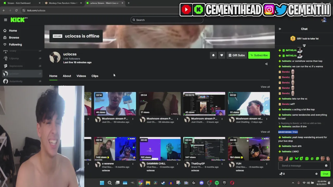
Task: Open Steam from the taskbar
Action: click(x=163, y=183)
